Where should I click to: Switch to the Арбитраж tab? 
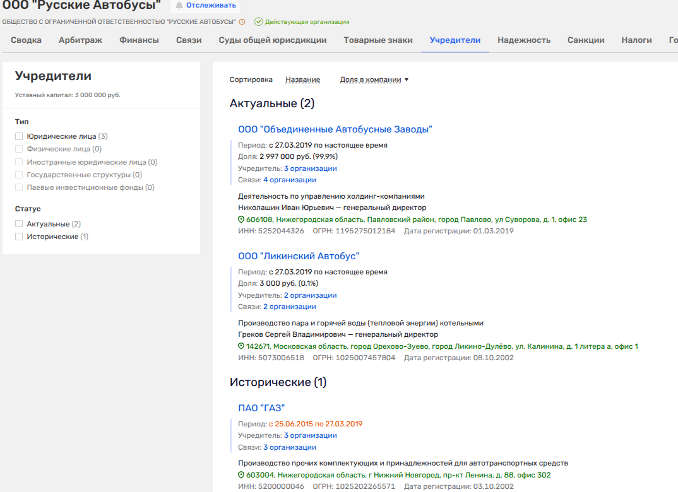(80, 40)
